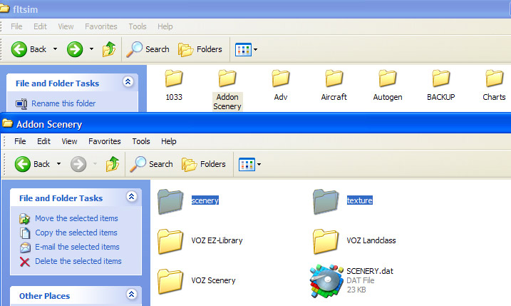The width and height of the screenshot is (511, 306).
Task: Open the VOZ Scenery folder
Action: (x=171, y=281)
